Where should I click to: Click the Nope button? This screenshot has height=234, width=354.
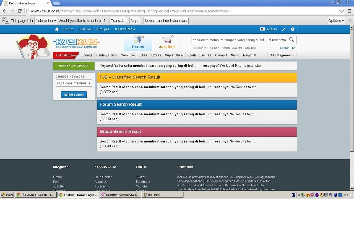point(135,21)
